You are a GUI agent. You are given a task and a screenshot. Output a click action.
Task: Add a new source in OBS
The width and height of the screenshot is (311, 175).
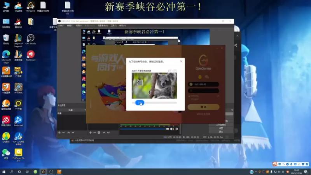(x=91, y=132)
